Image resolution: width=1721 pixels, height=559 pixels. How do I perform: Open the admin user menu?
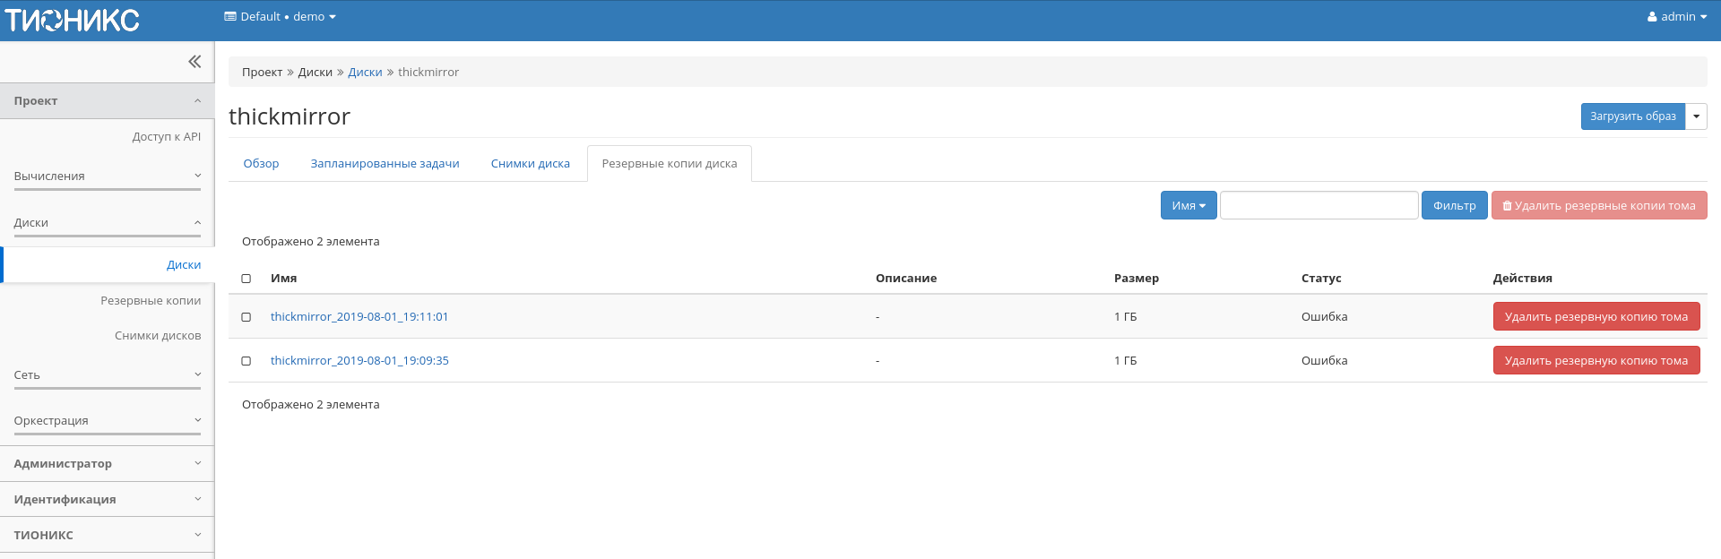[x=1676, y=17]
